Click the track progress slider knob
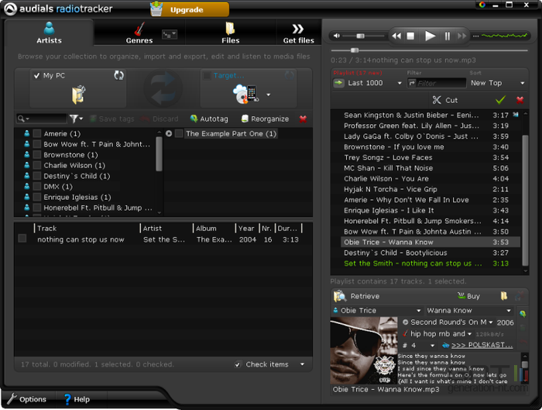The width and height of the screenshot is (542, 410). 355,50
